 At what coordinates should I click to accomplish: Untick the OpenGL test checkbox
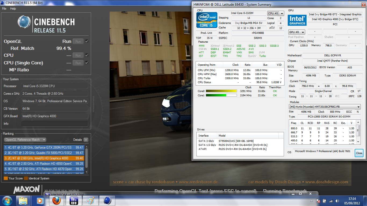pyautogui.click(x=87, y=41)
